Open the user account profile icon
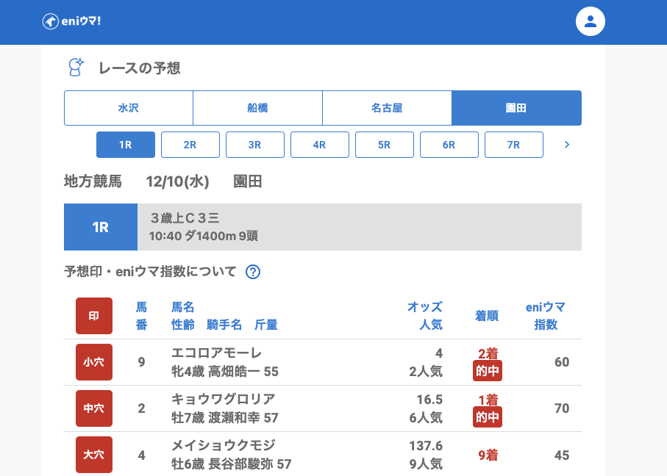Image resolution: width=667 pixels, height=476 pixels. [590, 21]
